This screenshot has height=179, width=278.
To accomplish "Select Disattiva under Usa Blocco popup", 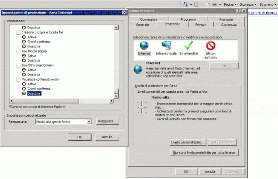I will coord(24,60).
